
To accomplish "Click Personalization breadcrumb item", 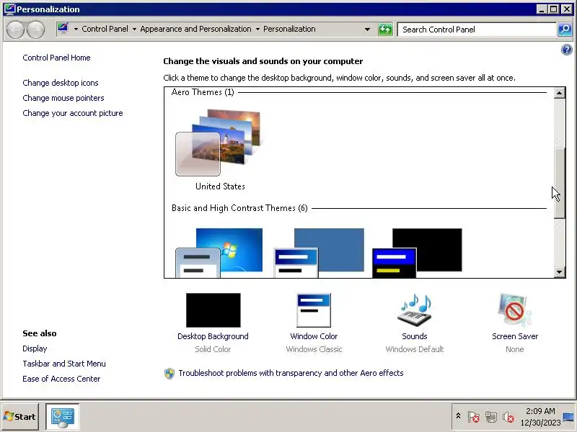I will tap(289, 29).
